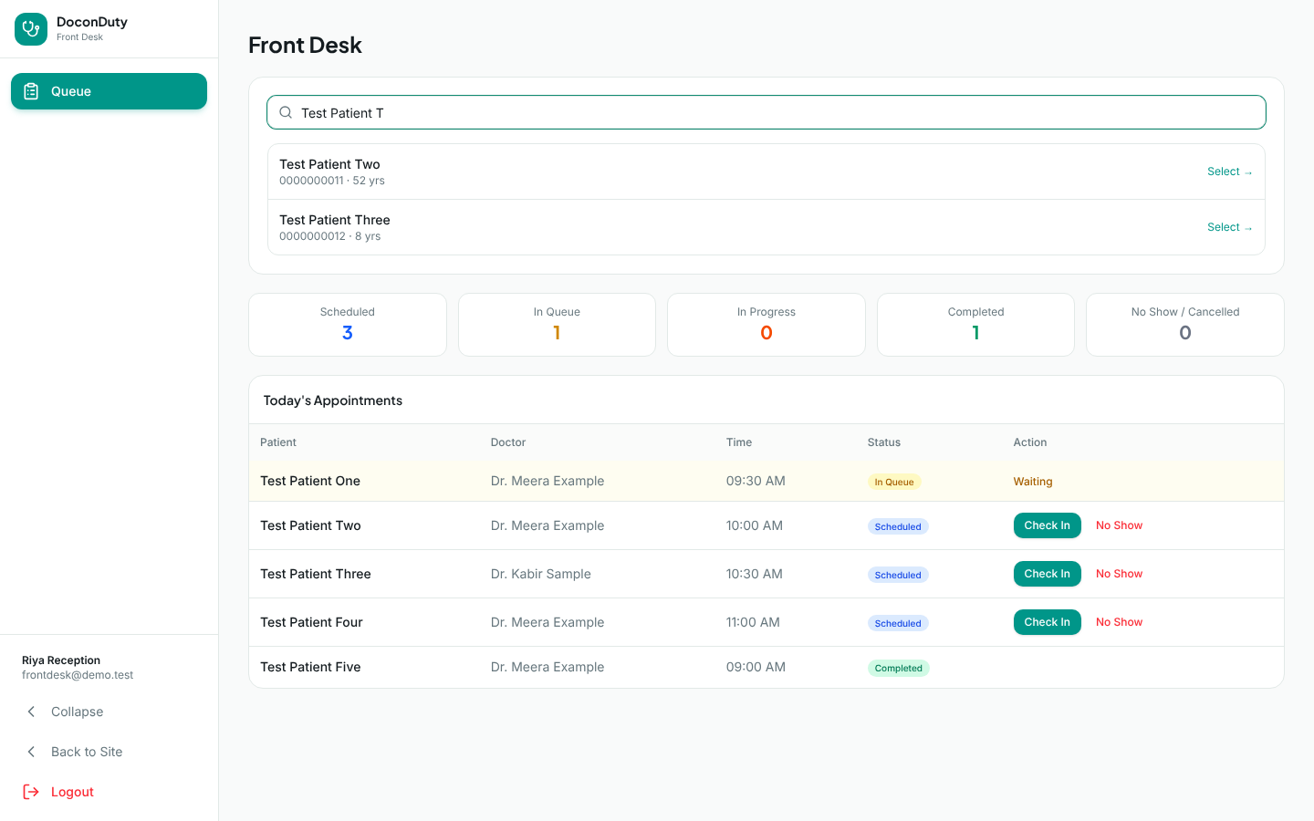Focus the patient search input field

pyautogui.click(x=766, y=112)
